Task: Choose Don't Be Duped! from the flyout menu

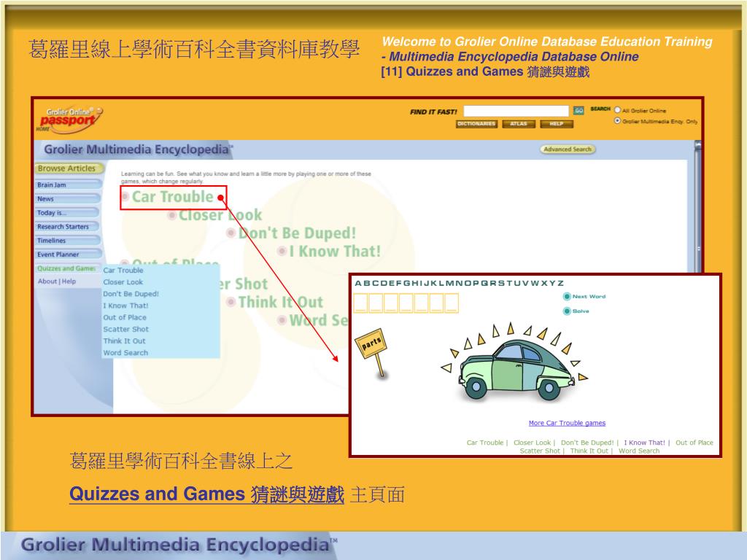Action: (131, 294)
